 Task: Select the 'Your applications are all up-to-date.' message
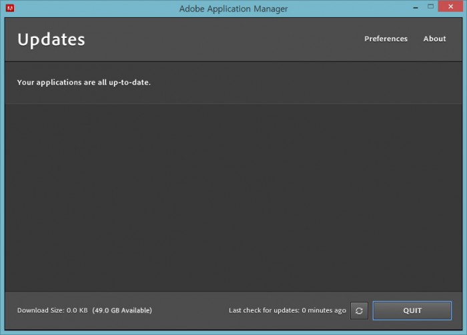[83, 83]
